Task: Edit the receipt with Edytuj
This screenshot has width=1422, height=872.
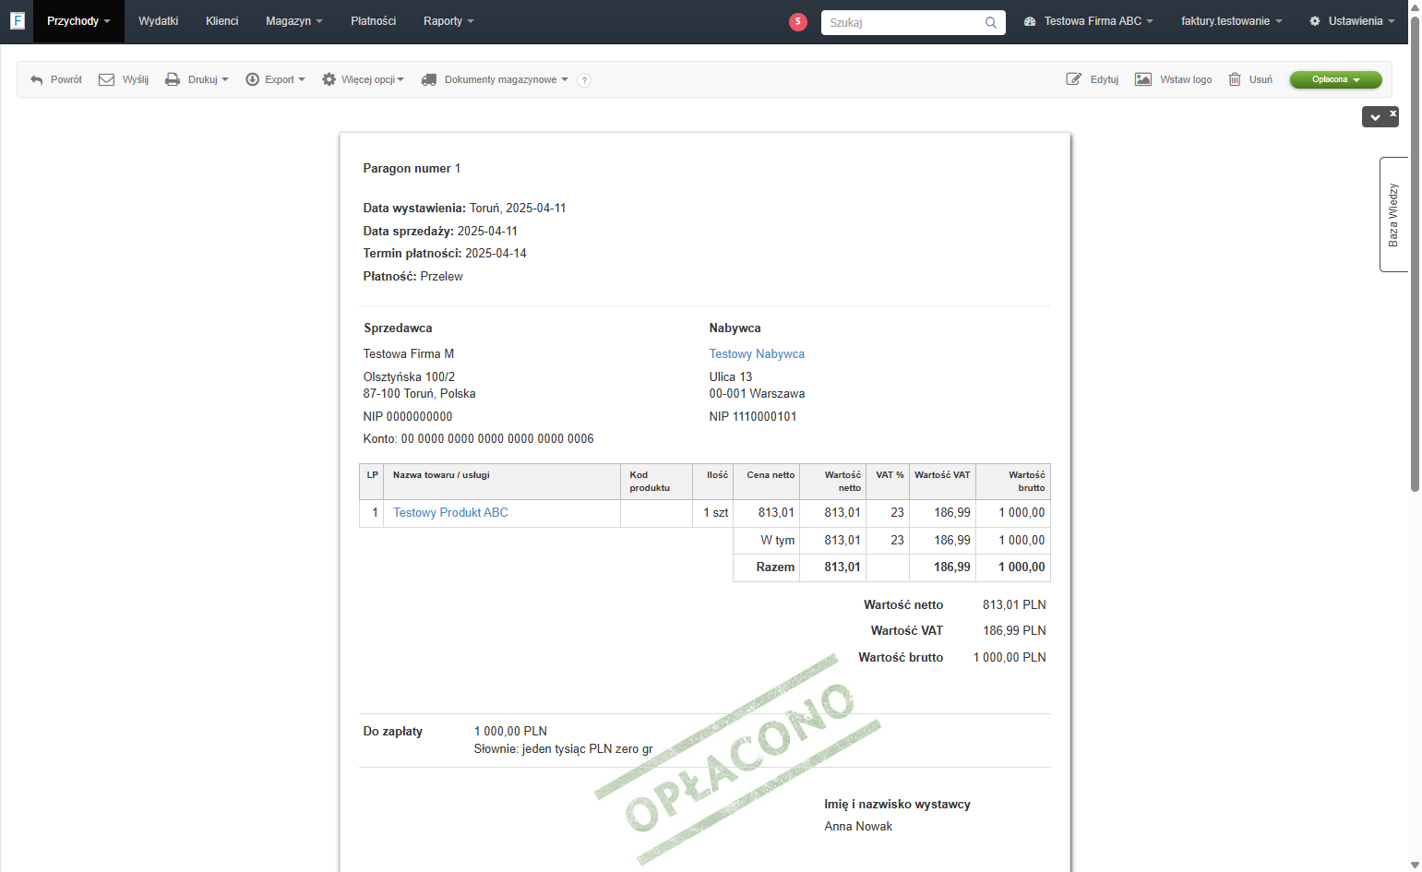Action: point(1093,80)
